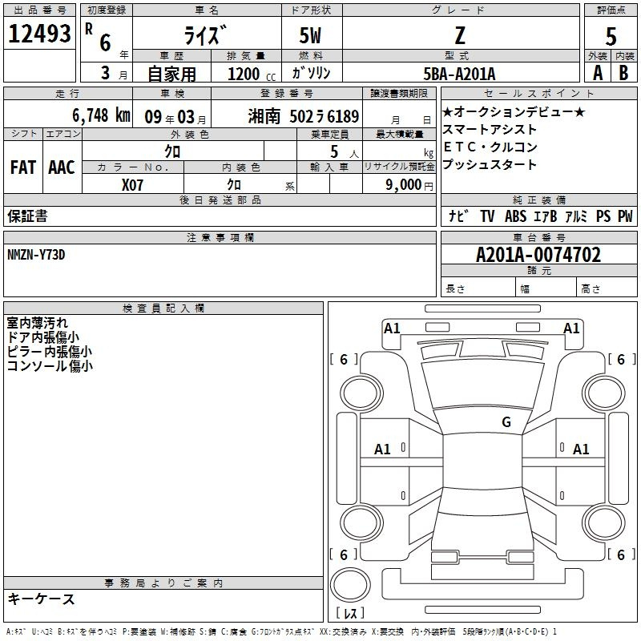
Task: Click the model code 5BA-A201A
Action: 459,73
